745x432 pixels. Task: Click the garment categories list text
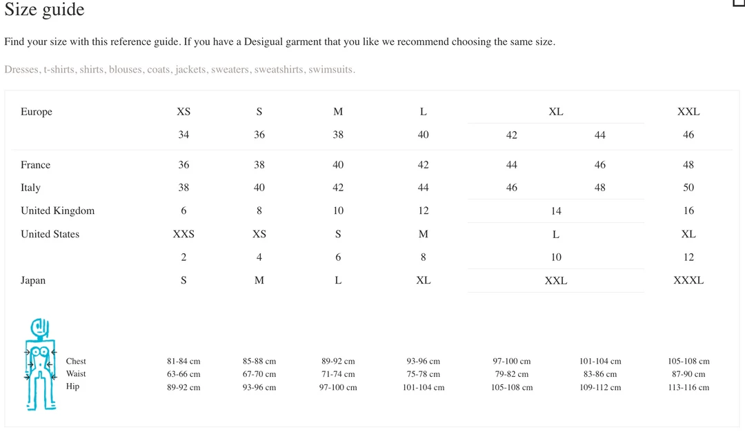[x=179, y=70]
